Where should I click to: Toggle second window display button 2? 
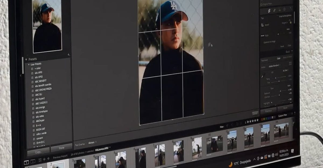tap(33, 161)
